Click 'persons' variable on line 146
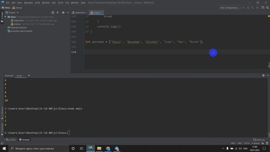The height and width of the screenshot is (152, 270). 98,42
